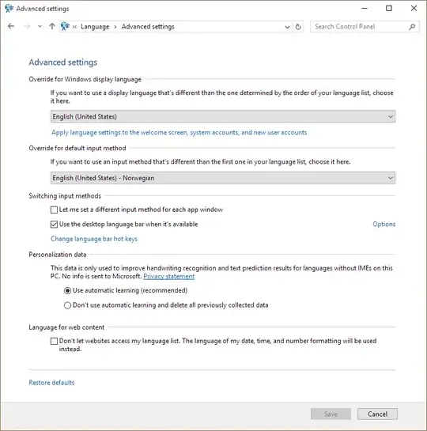Open Change language bar hot keys link
This screenshot has height=431, width=427.
click(94, 239)
